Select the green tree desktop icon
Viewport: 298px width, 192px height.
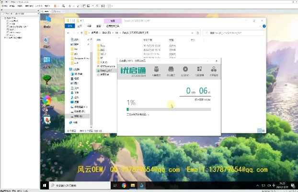click(x=47, y=81)
